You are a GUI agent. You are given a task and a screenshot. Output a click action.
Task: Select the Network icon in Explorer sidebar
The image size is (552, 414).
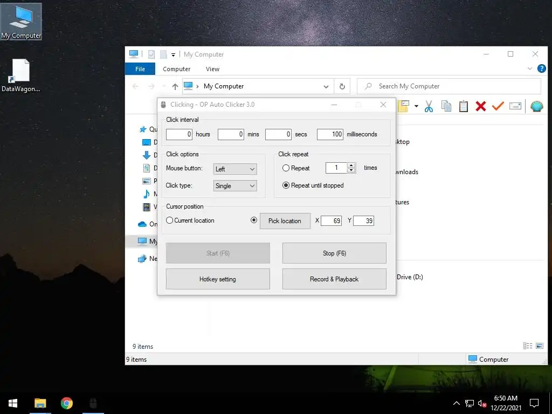[x=142, y=259]
